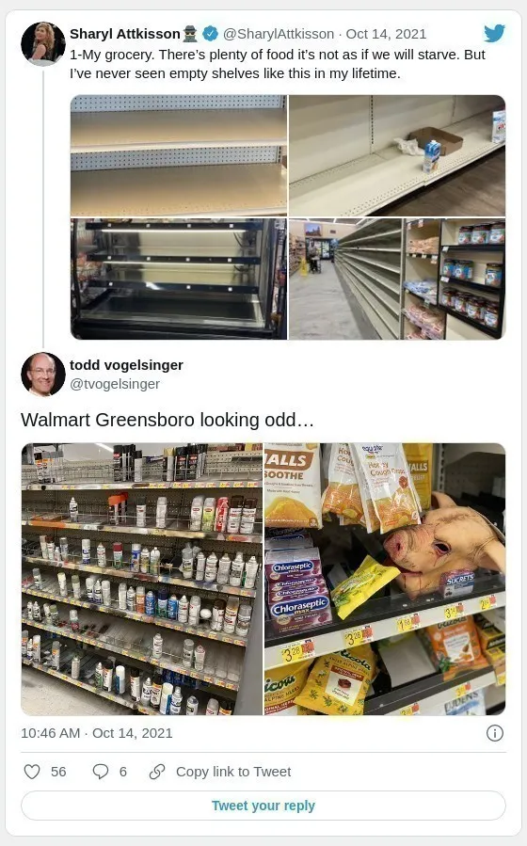Click the chain link copy icon
The image size is (527, 846).
pos(157,772)
